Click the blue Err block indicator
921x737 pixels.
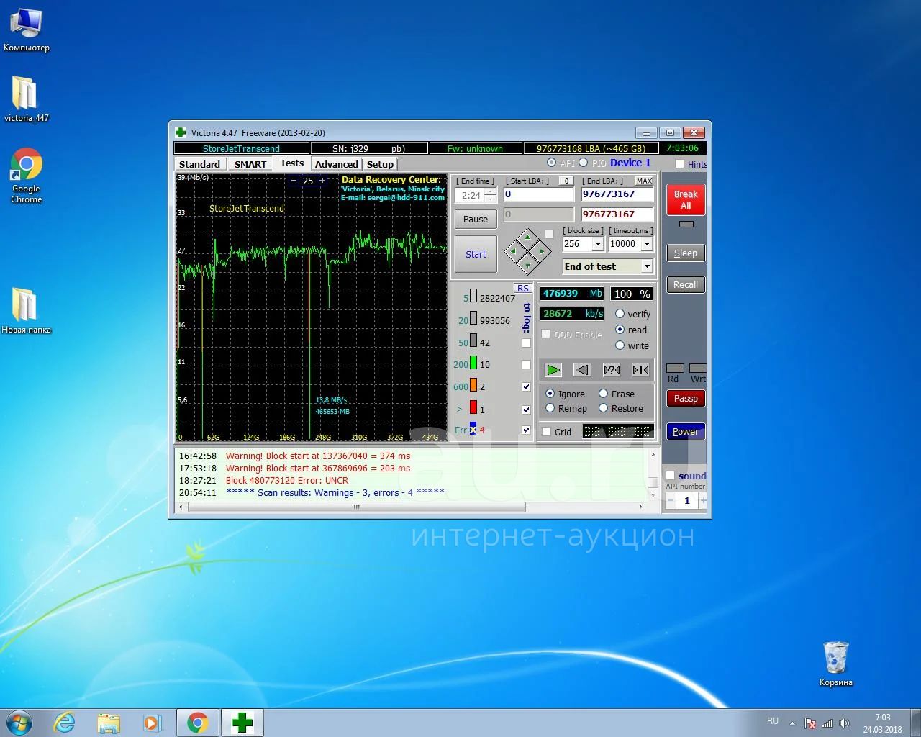473,429
